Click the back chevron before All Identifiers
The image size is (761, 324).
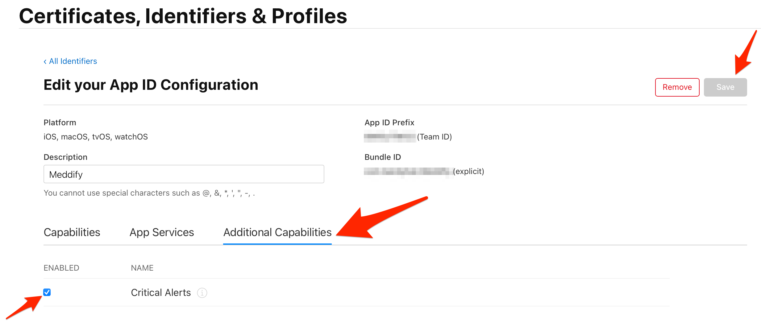point(45,61)
